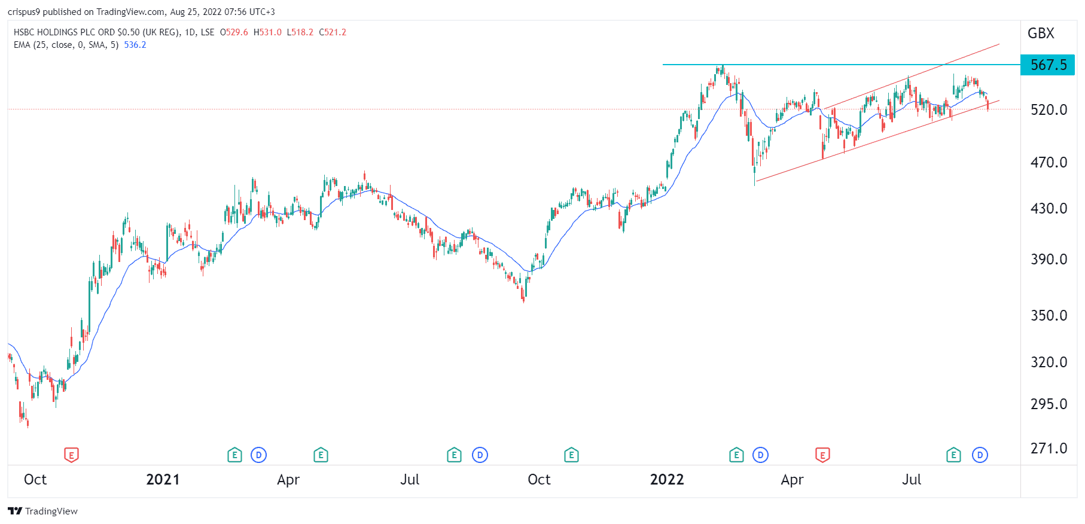The width and height of the screenshot is (1085, 524).
Task: Click the open value O529.6
Action: (x=234, y=32)
